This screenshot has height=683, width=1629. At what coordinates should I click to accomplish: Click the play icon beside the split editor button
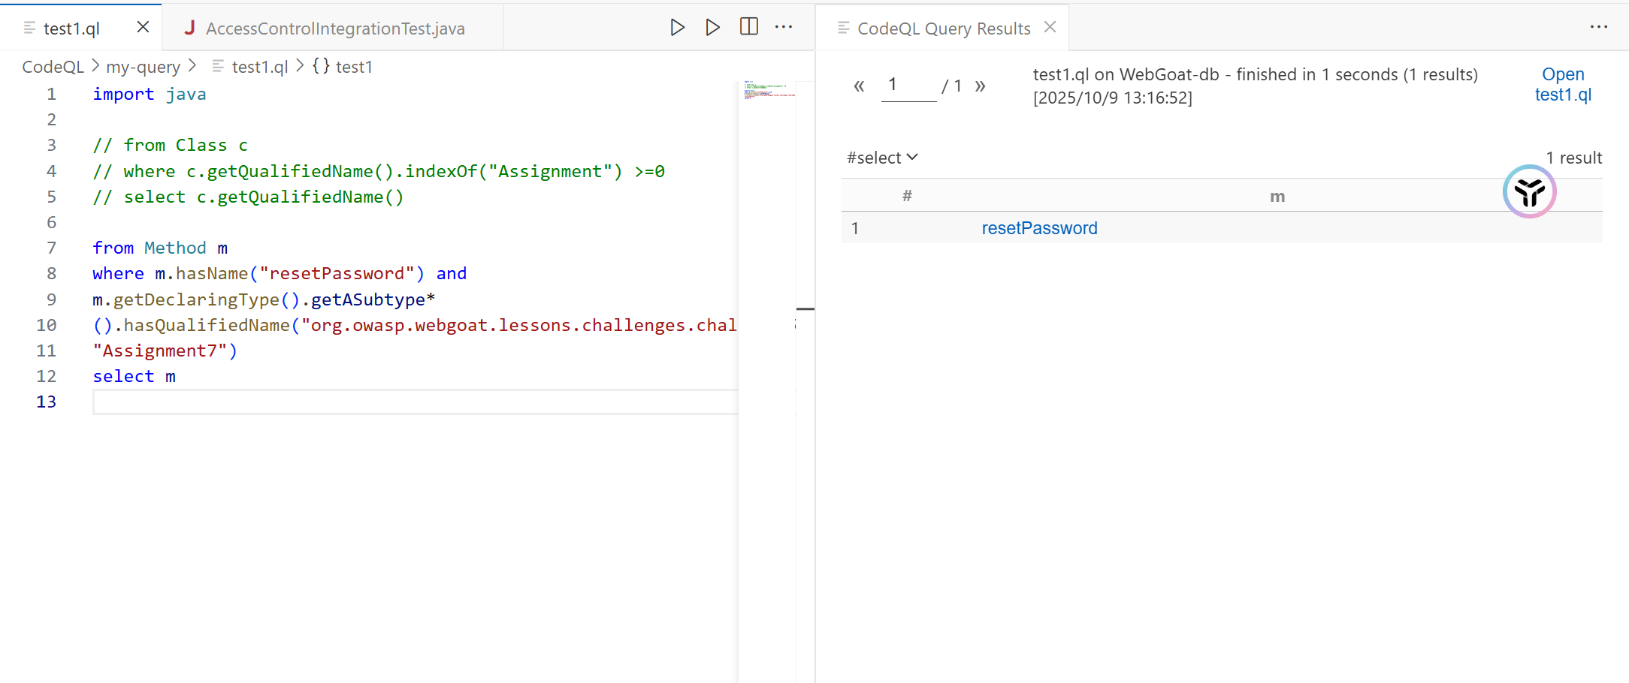pyautogui.click(x=712, y=28)
